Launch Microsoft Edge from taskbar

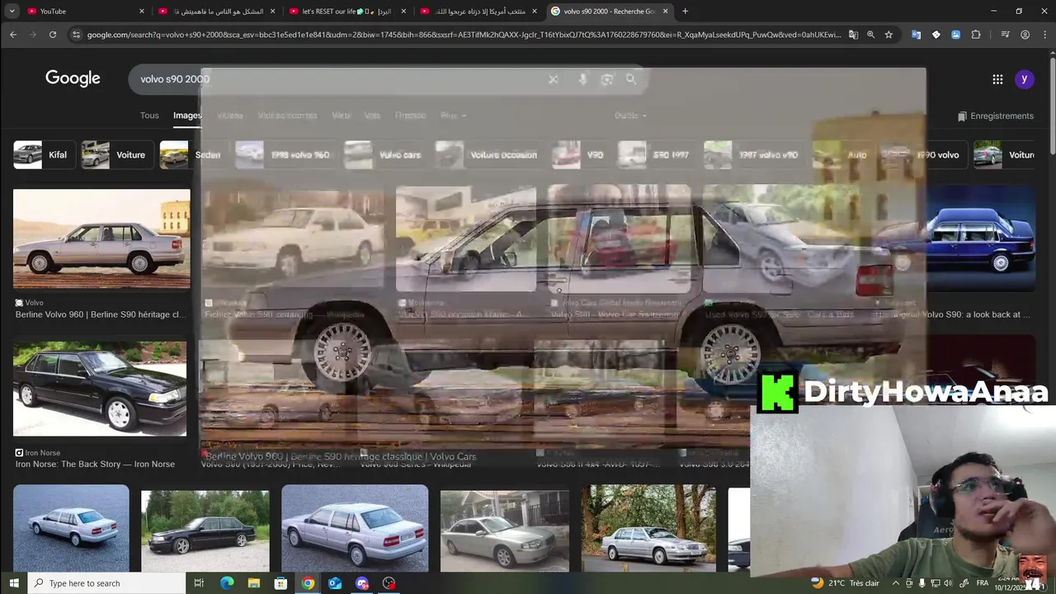227,583
